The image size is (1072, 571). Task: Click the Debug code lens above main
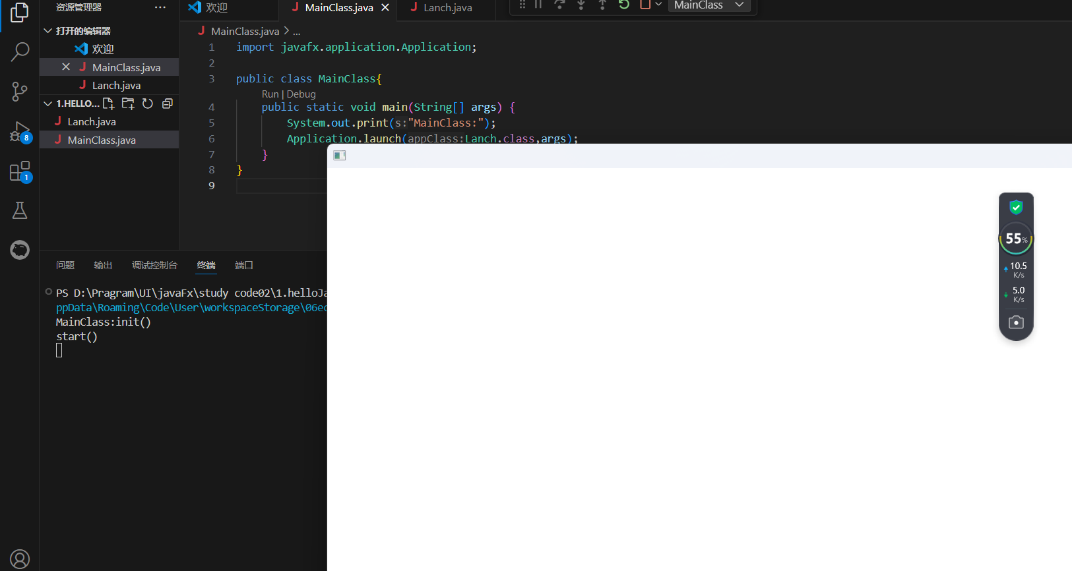click(301, 94)
